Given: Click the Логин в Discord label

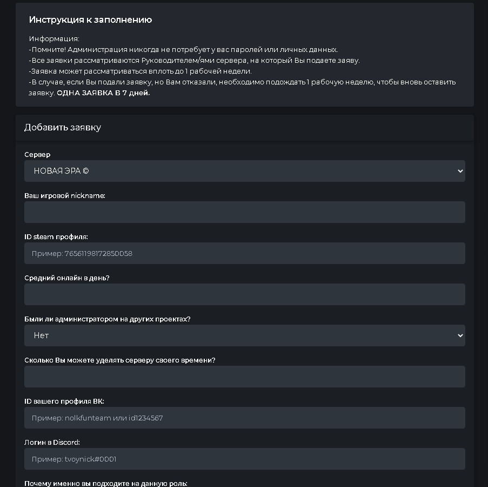Looking at the screenshot, I should [x=52, y=443].
